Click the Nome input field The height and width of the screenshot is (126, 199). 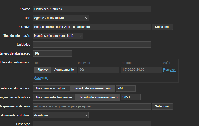[x=92, y=9]
